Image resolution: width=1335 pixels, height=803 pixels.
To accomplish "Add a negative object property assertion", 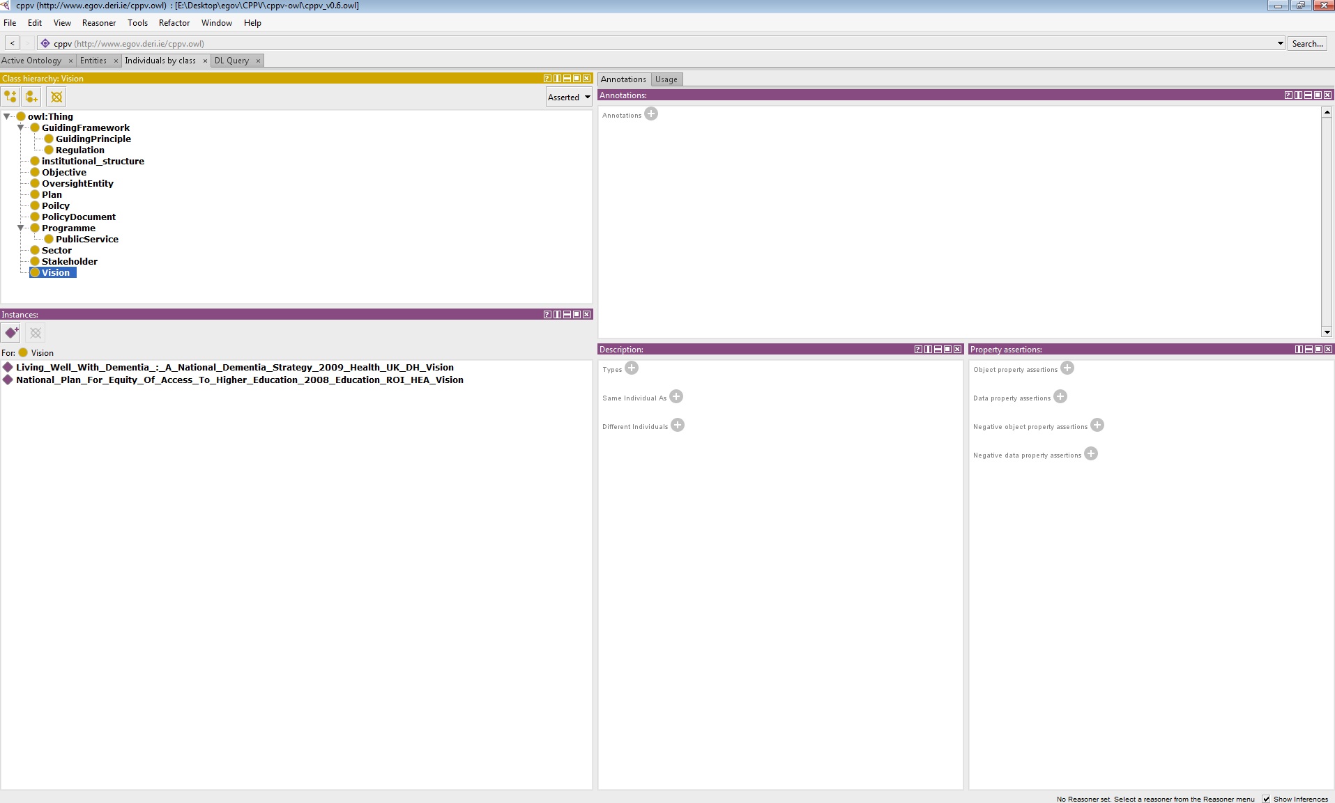I will click(1097, 425).
